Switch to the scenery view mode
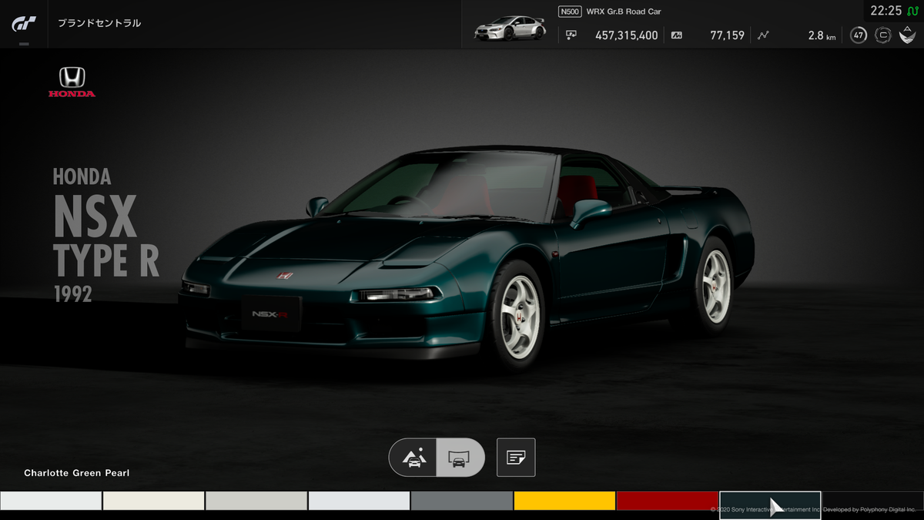Image resolution: width=924 pixels, height=520 pixels. click(x=413, y=458)
